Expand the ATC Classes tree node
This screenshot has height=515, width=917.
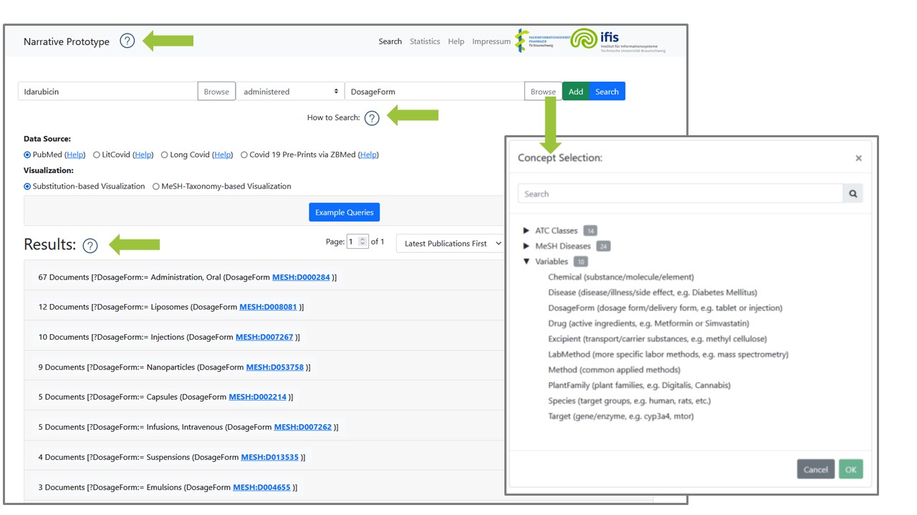527,231
